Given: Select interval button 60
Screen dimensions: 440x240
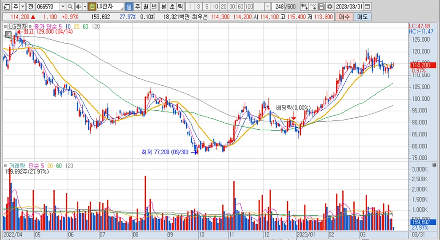Looking at the screenshot, I should [240, 6].
